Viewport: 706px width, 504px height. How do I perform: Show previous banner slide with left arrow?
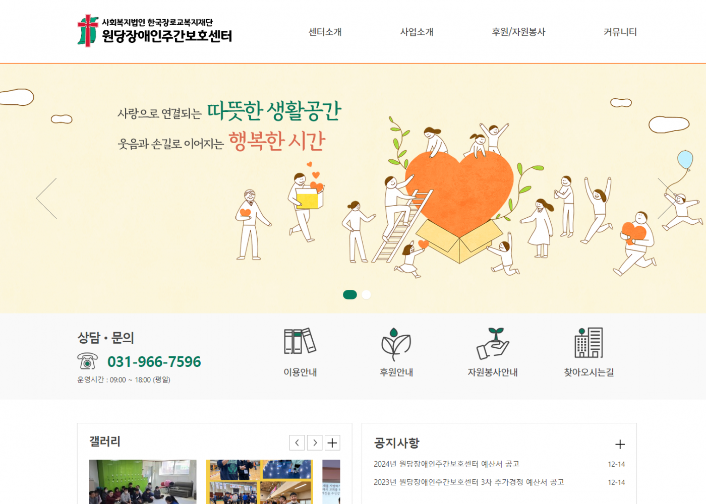click(x=46, y=199)
